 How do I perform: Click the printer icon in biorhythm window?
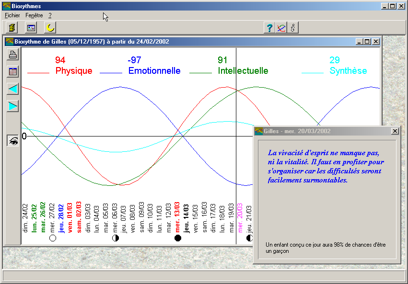(x=13, y=55)
